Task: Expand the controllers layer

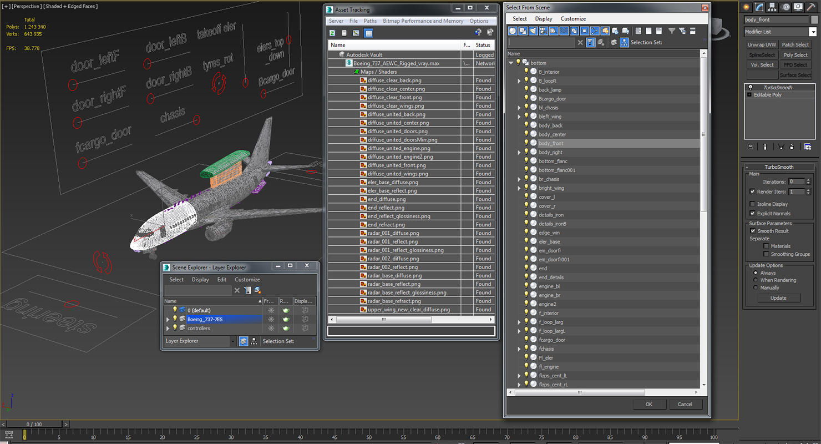Action: [168, 328]
